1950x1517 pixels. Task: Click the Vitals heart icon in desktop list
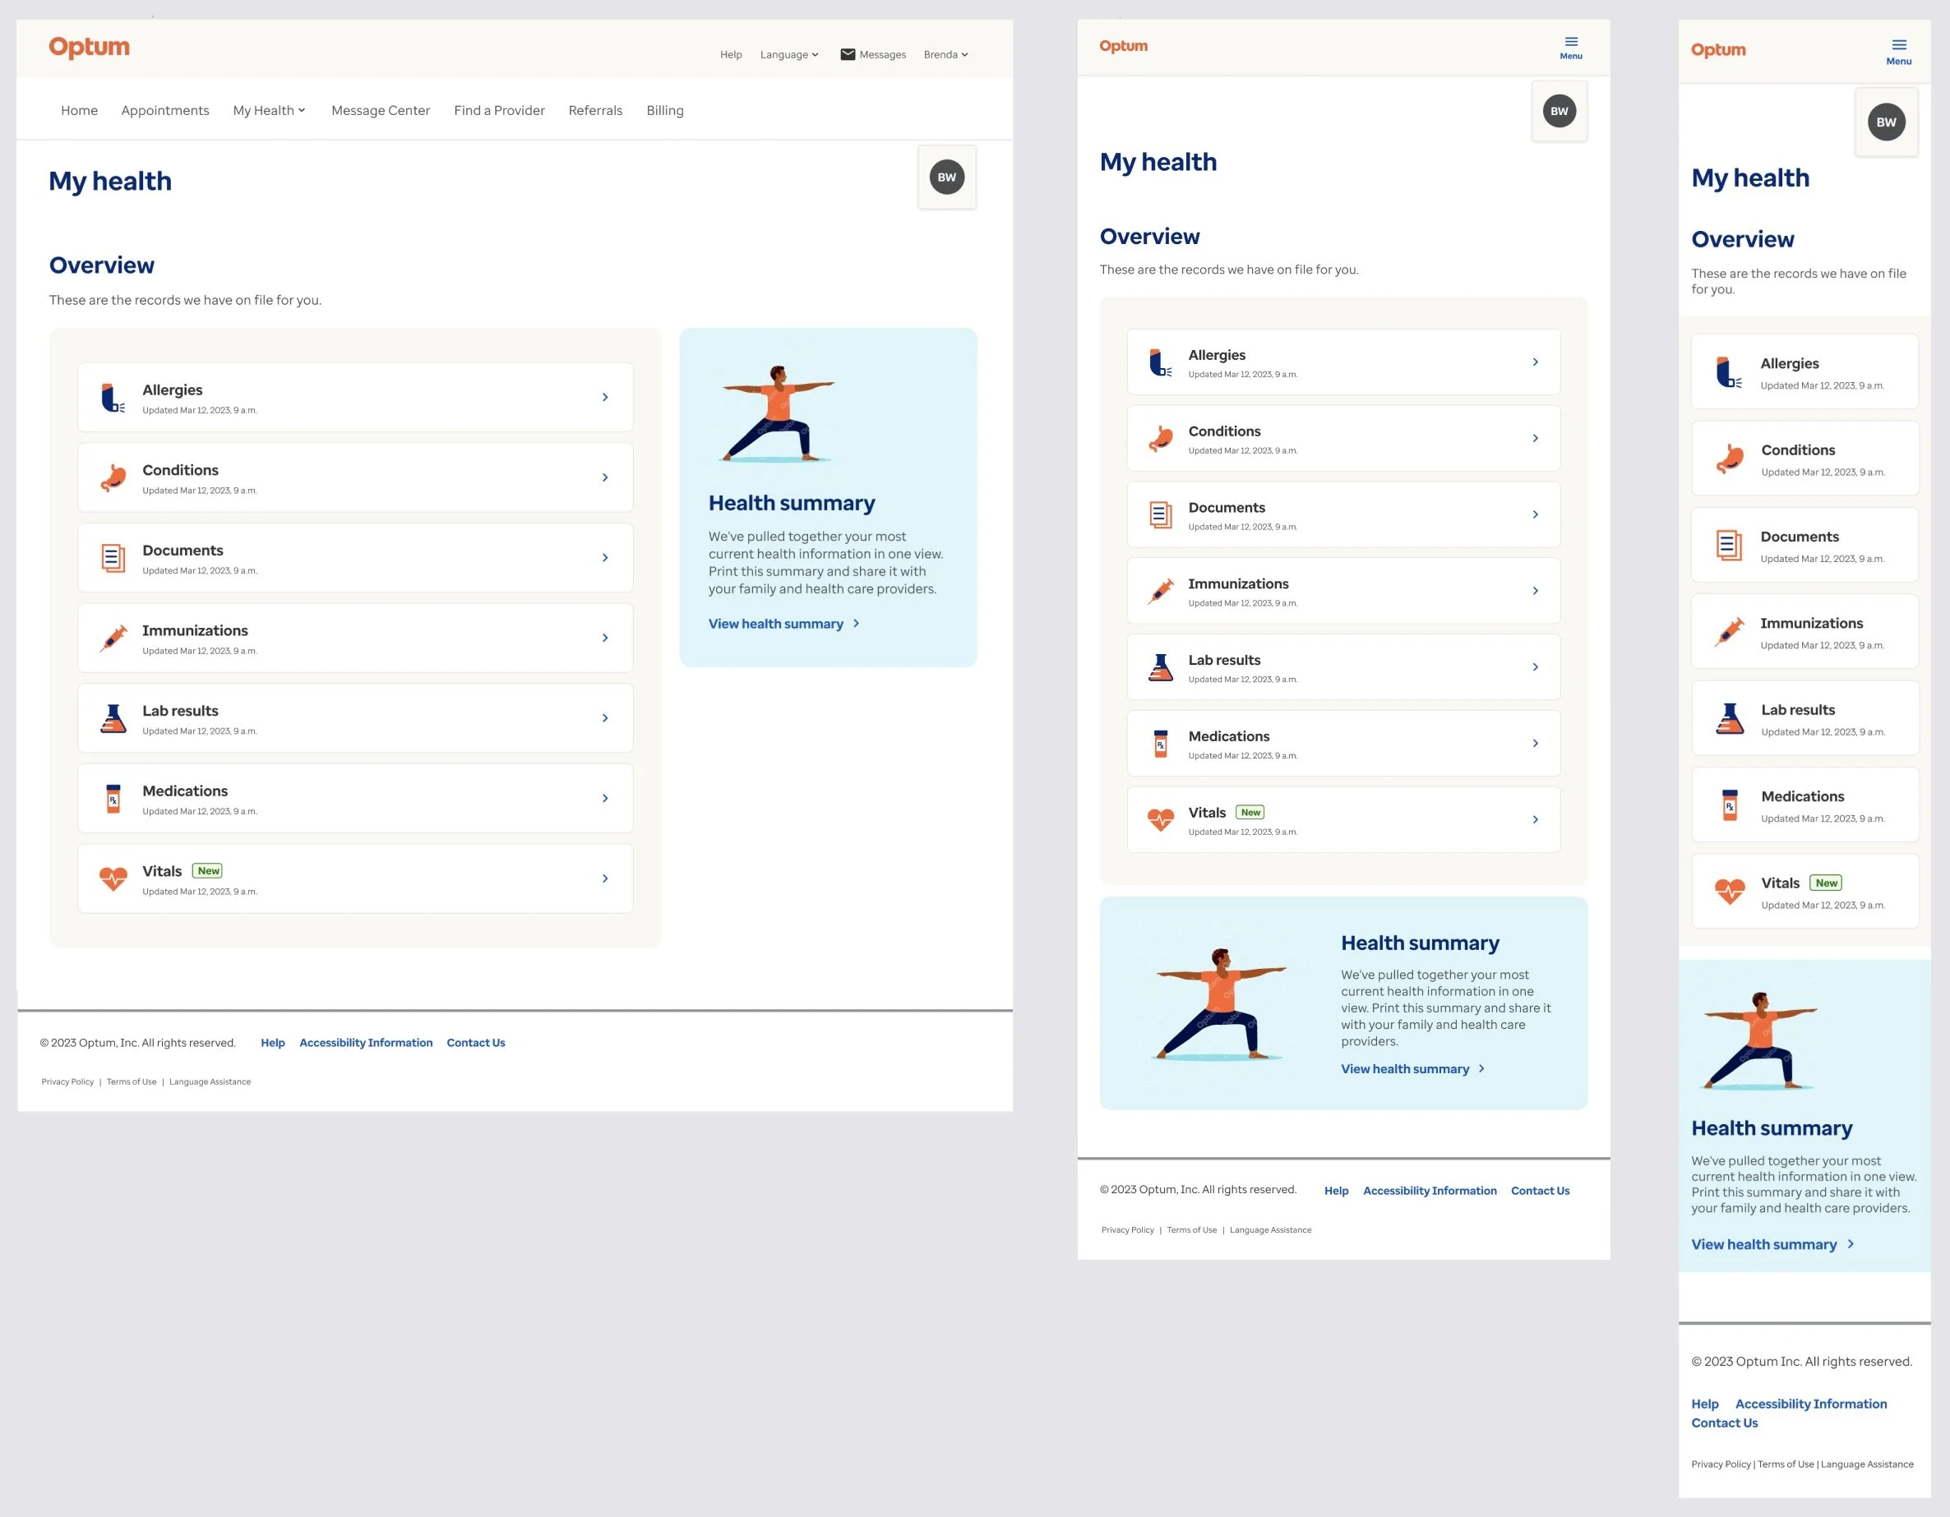pos(113,879)
